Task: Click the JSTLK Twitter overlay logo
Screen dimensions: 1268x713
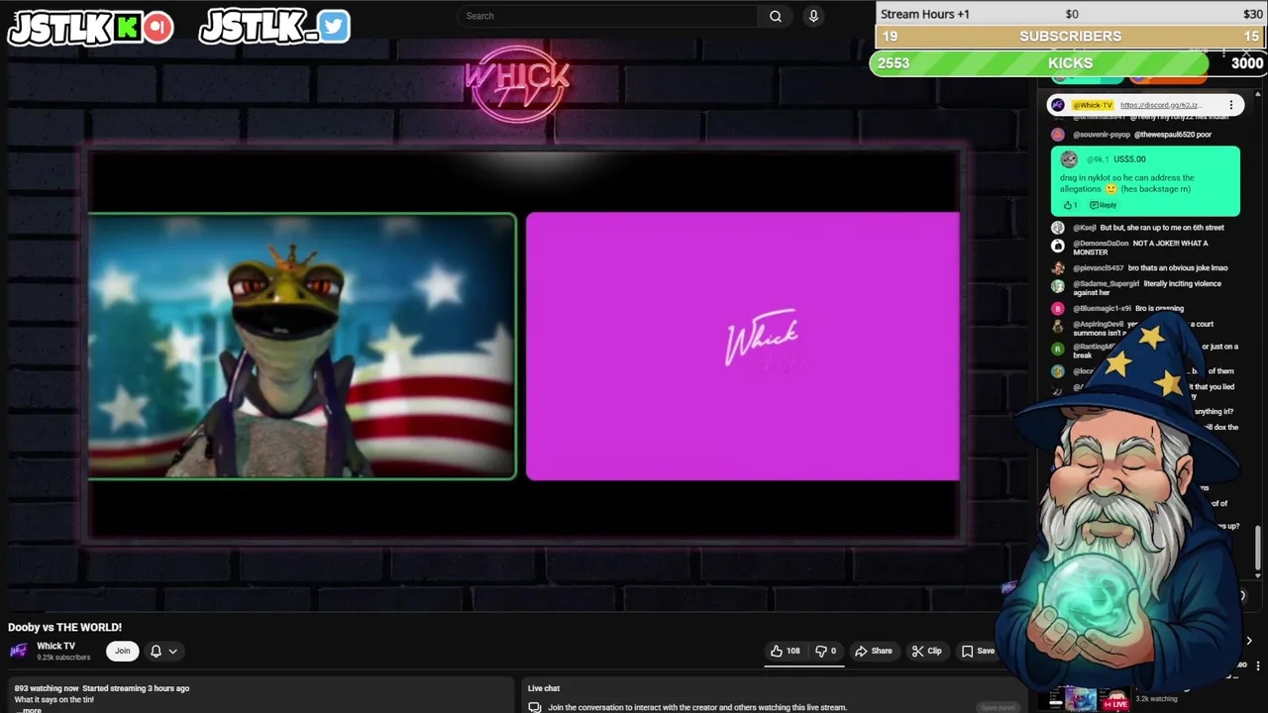Action: [x=274, y=27]
